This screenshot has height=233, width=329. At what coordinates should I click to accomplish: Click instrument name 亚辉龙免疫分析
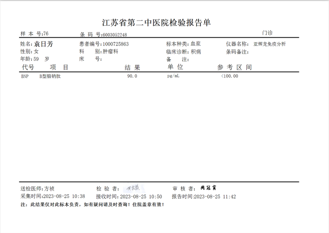pos(270,44)
